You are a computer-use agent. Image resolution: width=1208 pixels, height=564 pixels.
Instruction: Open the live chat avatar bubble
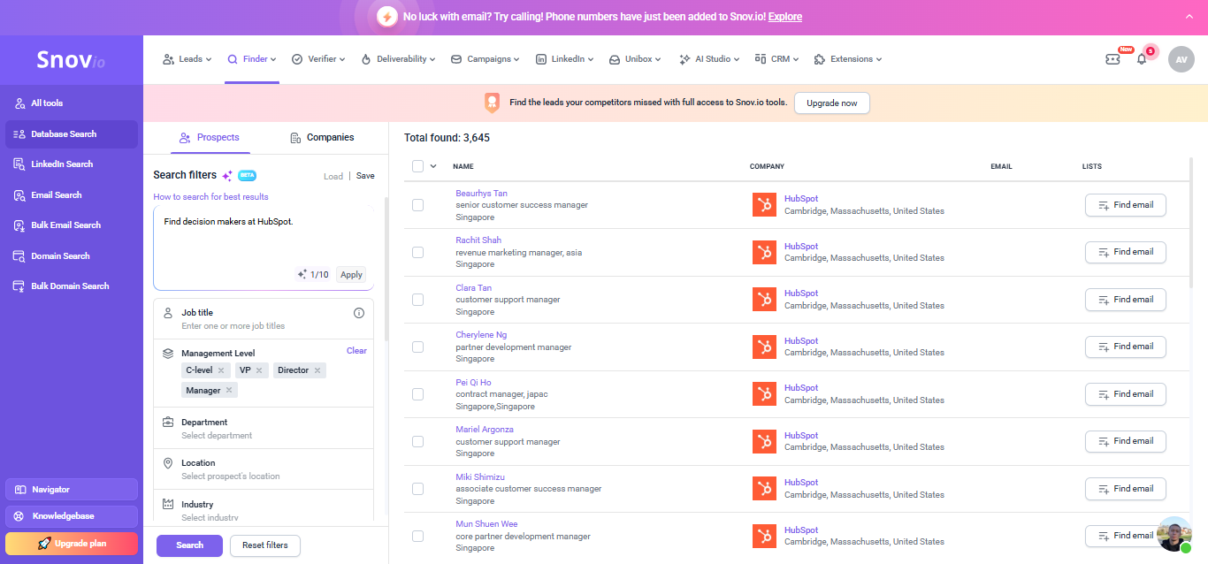pyautogui.click(x=1174, y=534)
